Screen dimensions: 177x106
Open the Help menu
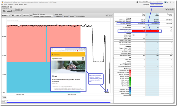point(25,5)
